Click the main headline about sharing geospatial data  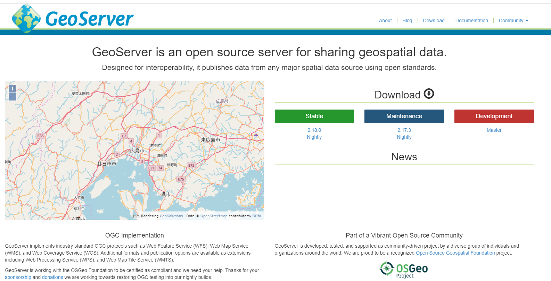tap(269, 52)
